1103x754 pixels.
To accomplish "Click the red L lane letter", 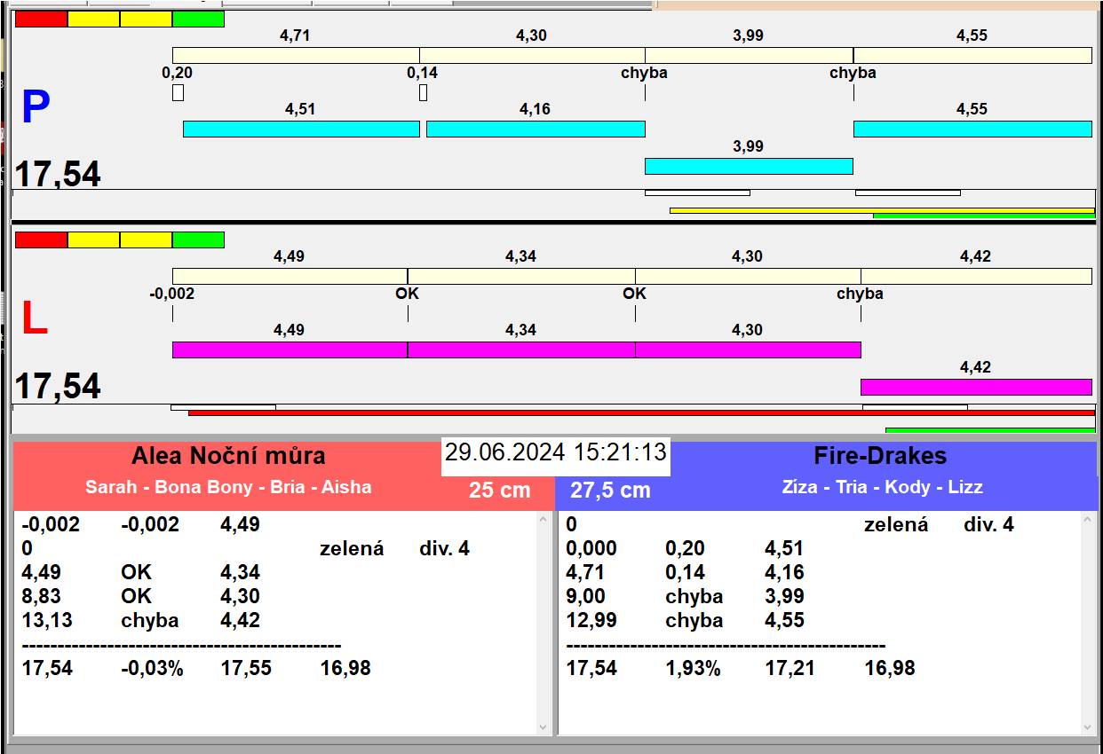I will (34, 319).
